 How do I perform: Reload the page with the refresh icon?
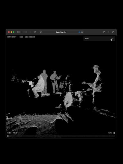tap(82, 32)
